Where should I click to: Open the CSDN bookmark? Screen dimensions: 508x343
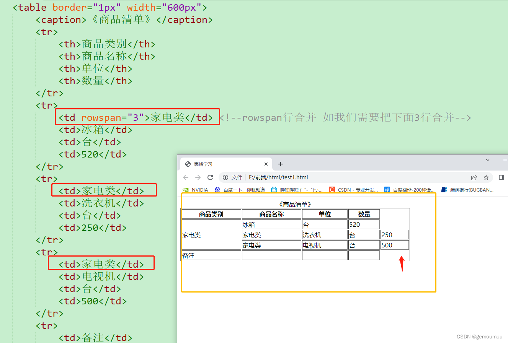(353, 190)
